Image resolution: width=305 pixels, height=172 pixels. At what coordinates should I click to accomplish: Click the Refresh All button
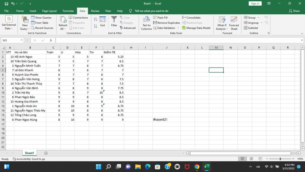63,23
